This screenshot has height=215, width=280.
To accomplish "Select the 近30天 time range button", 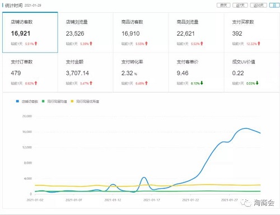I will [x=258, y=5].
